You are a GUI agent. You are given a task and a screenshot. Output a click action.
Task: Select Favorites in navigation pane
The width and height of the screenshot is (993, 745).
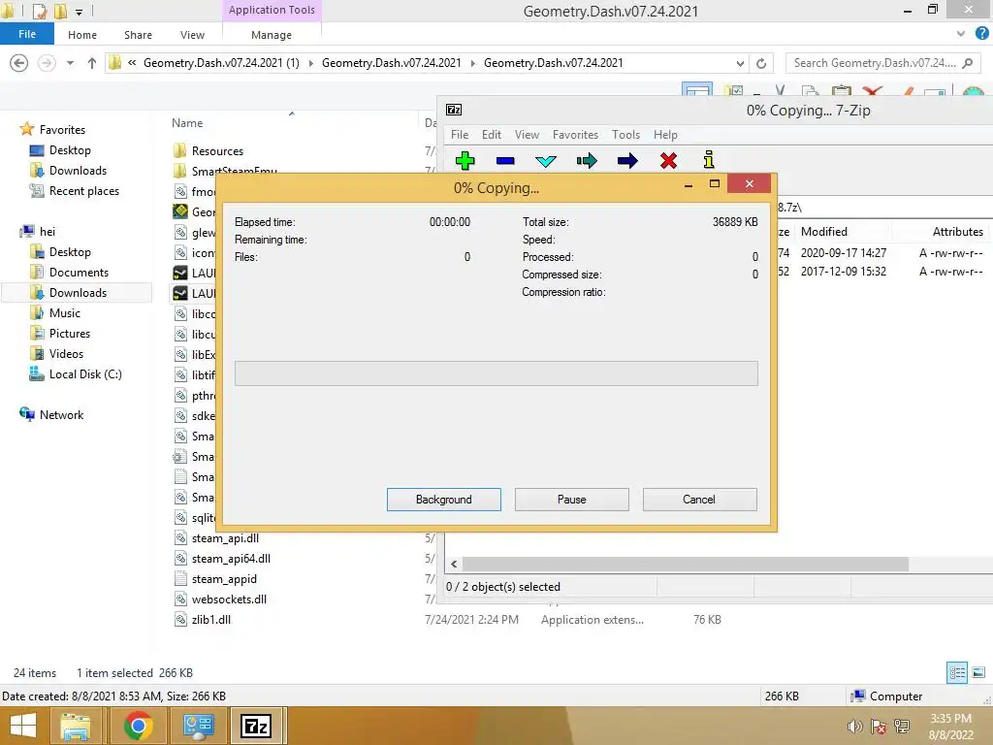click(x=62, y=129)
